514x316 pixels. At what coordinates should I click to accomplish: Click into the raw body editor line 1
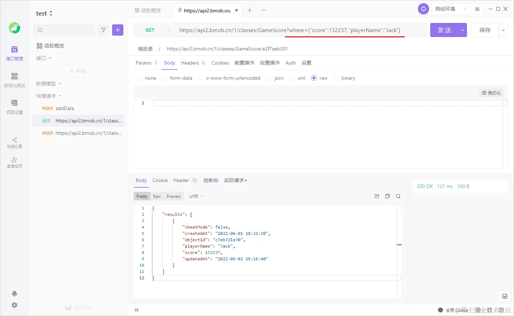point(327,103)
